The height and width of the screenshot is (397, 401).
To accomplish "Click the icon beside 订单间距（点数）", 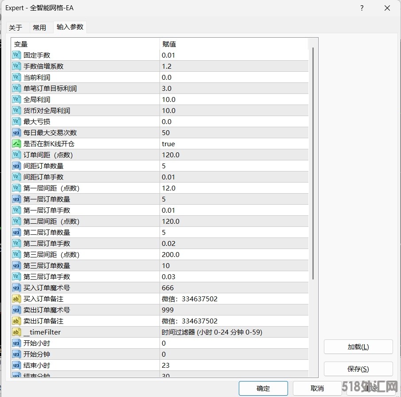I will tap(17, 155).
